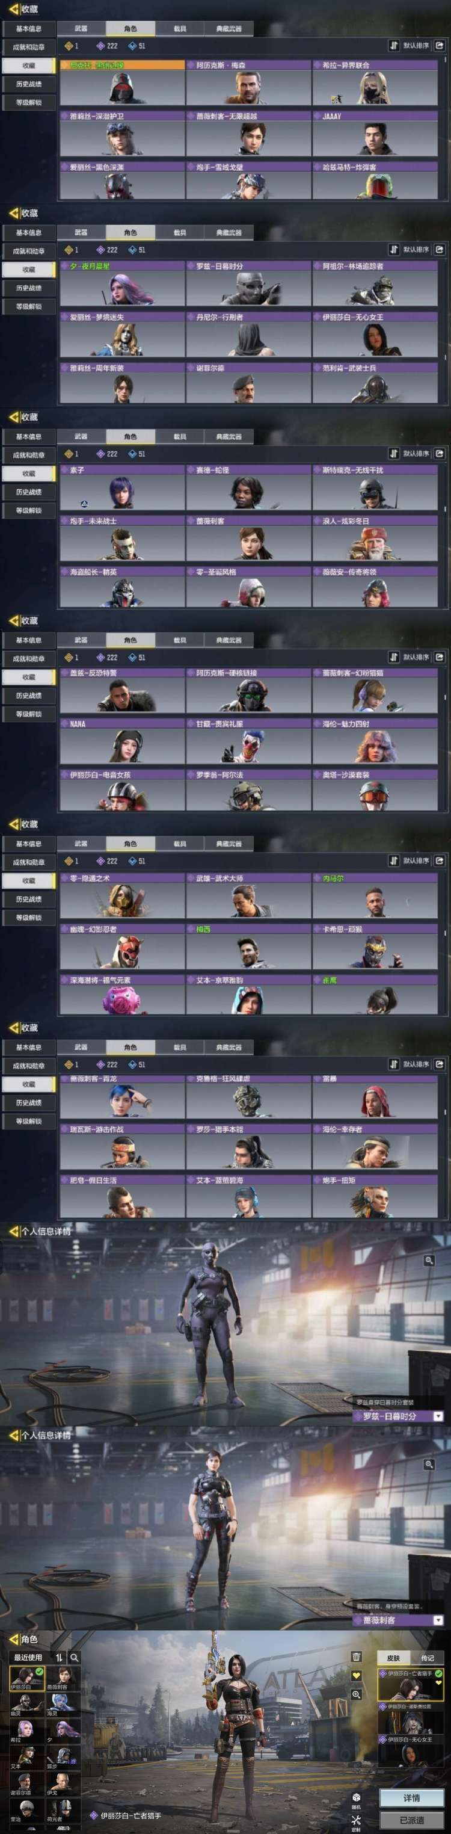The height and width of the screenshot is (1834, 451).
Task: Switch to the 传记 tab
Action: tap(428, 1658)
